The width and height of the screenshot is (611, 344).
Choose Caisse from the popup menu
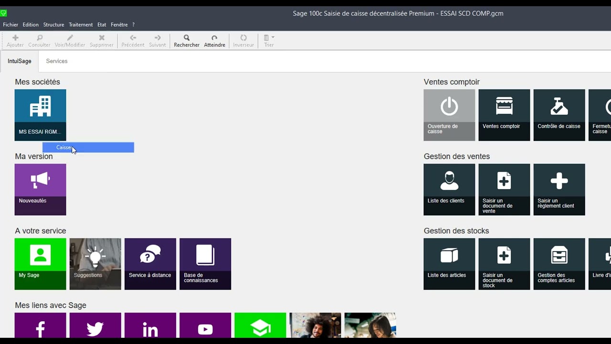tap(88, 148)
